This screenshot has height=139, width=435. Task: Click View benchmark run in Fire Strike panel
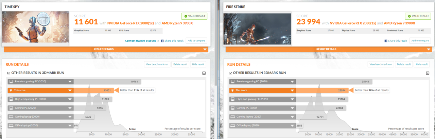[x=381, y=64]
